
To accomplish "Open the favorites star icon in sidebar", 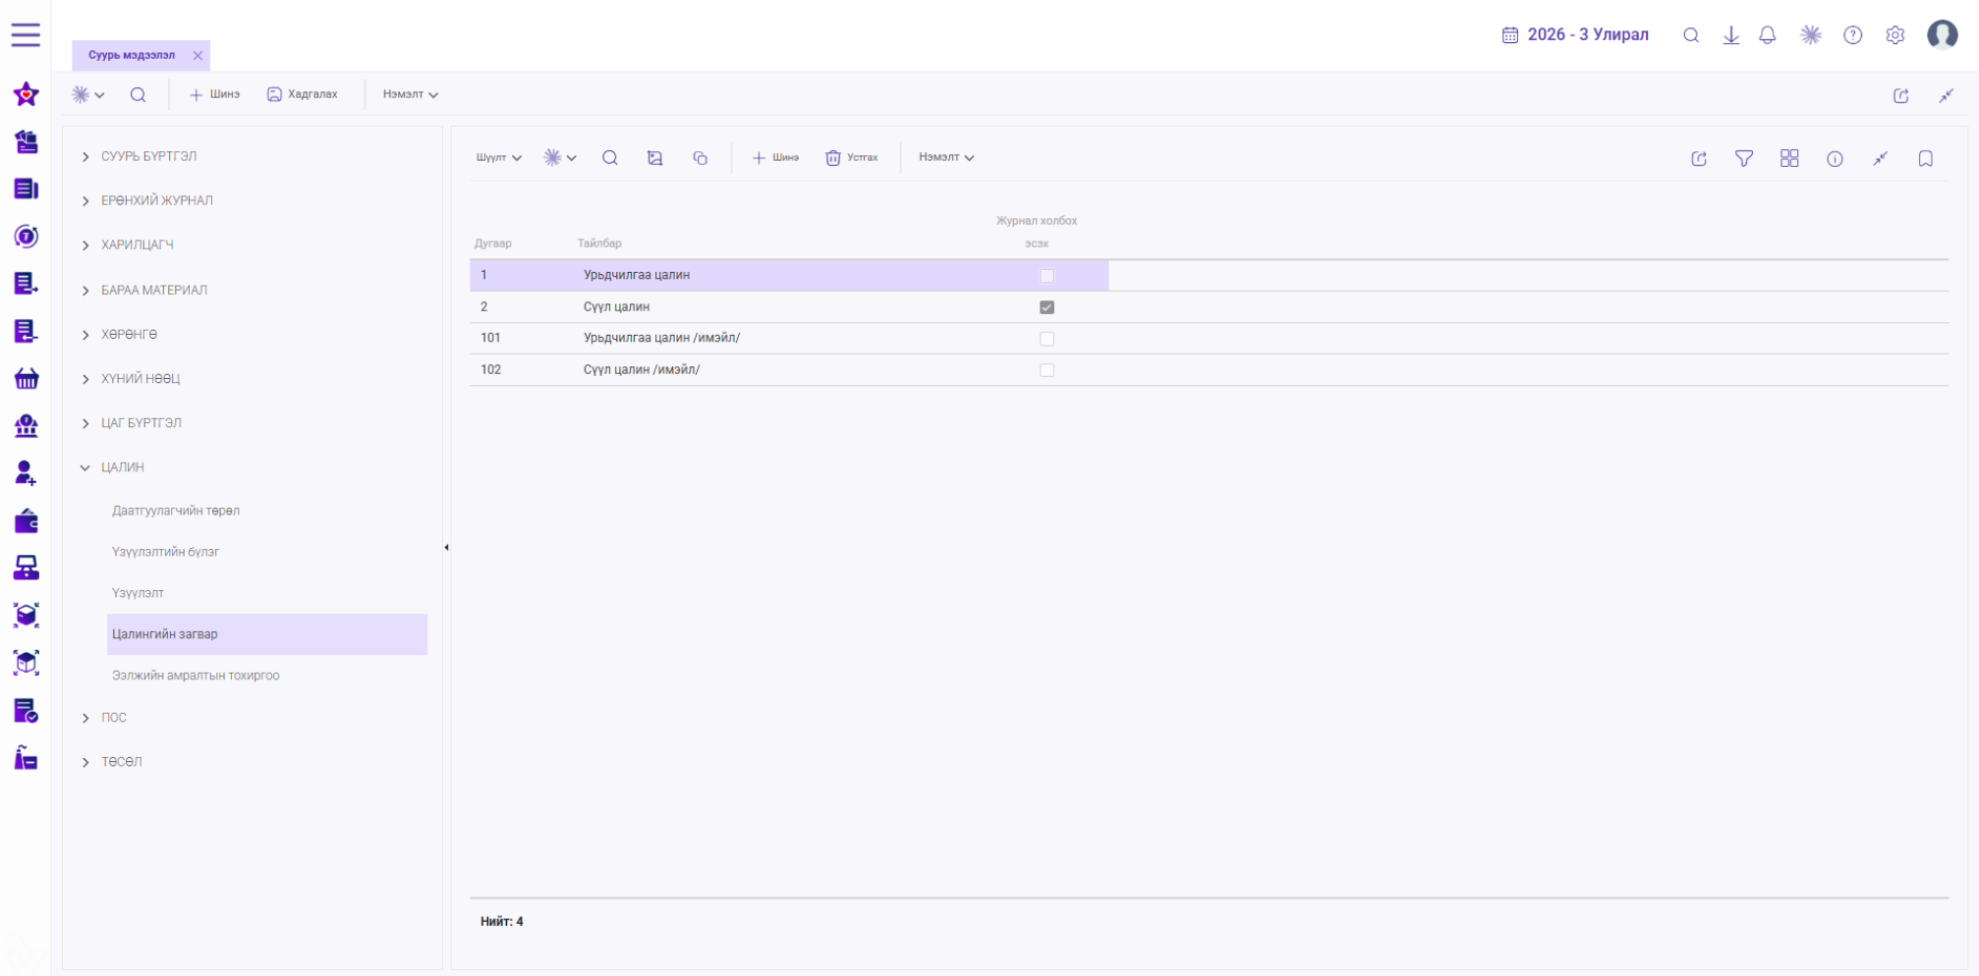I will (x=27, y=94).
